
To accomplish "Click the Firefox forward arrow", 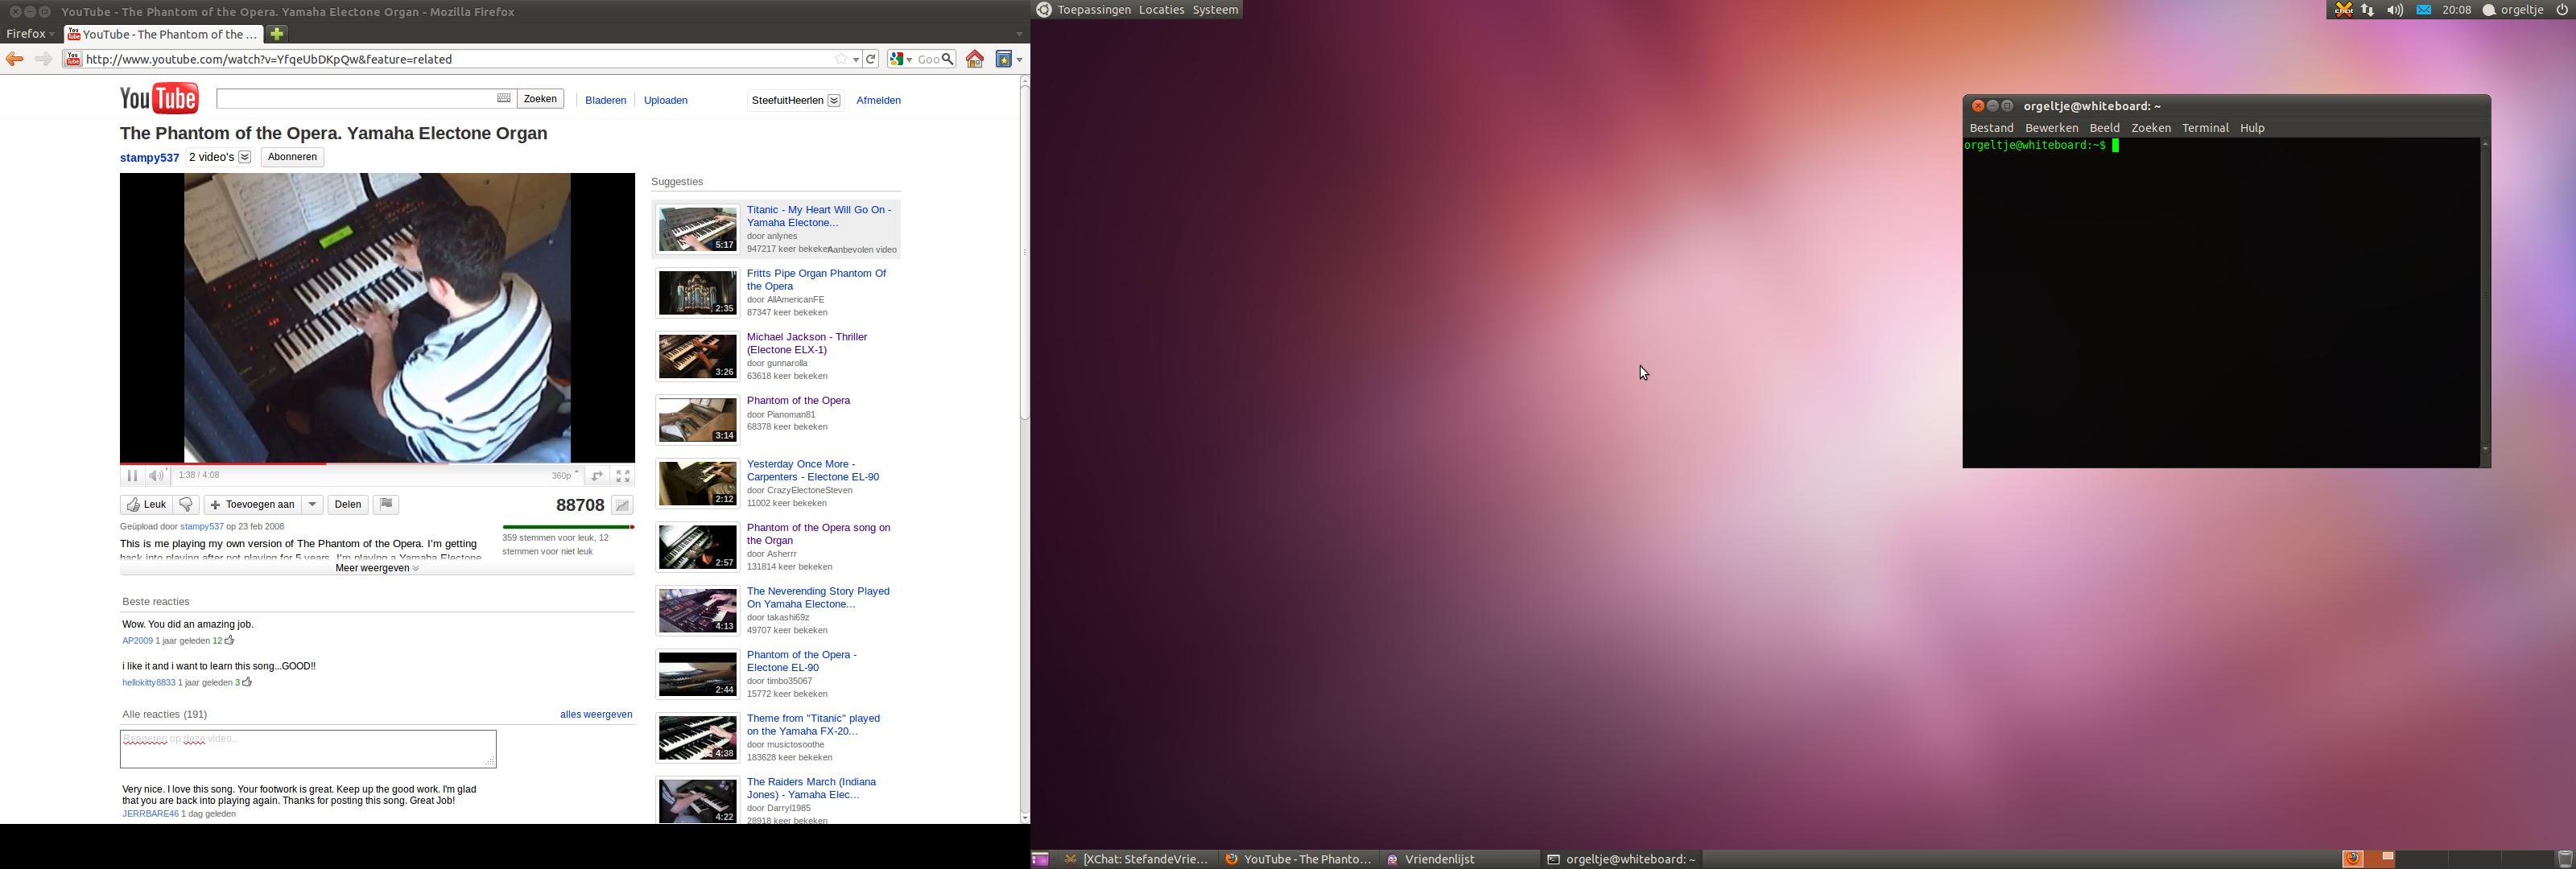I will click(43, 59).
